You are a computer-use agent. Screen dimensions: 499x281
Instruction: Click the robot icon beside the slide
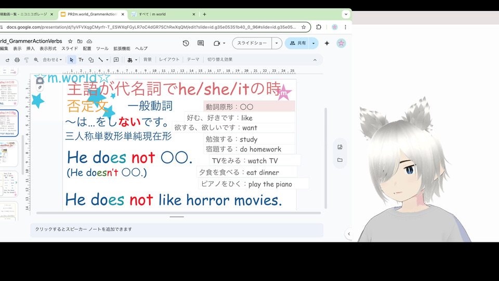click(40, 81)
